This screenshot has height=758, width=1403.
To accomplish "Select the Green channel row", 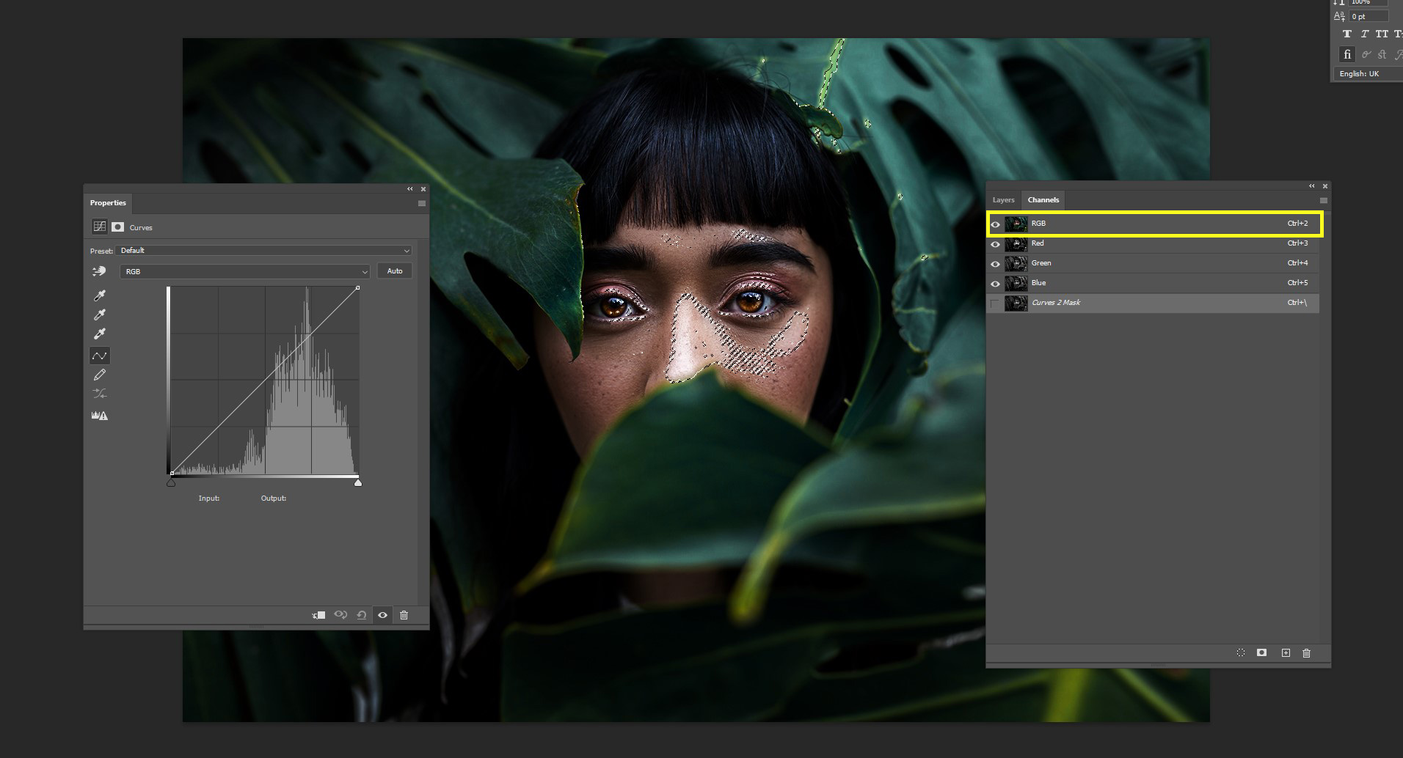I will pyautogui.click(x=1153, y=264).
